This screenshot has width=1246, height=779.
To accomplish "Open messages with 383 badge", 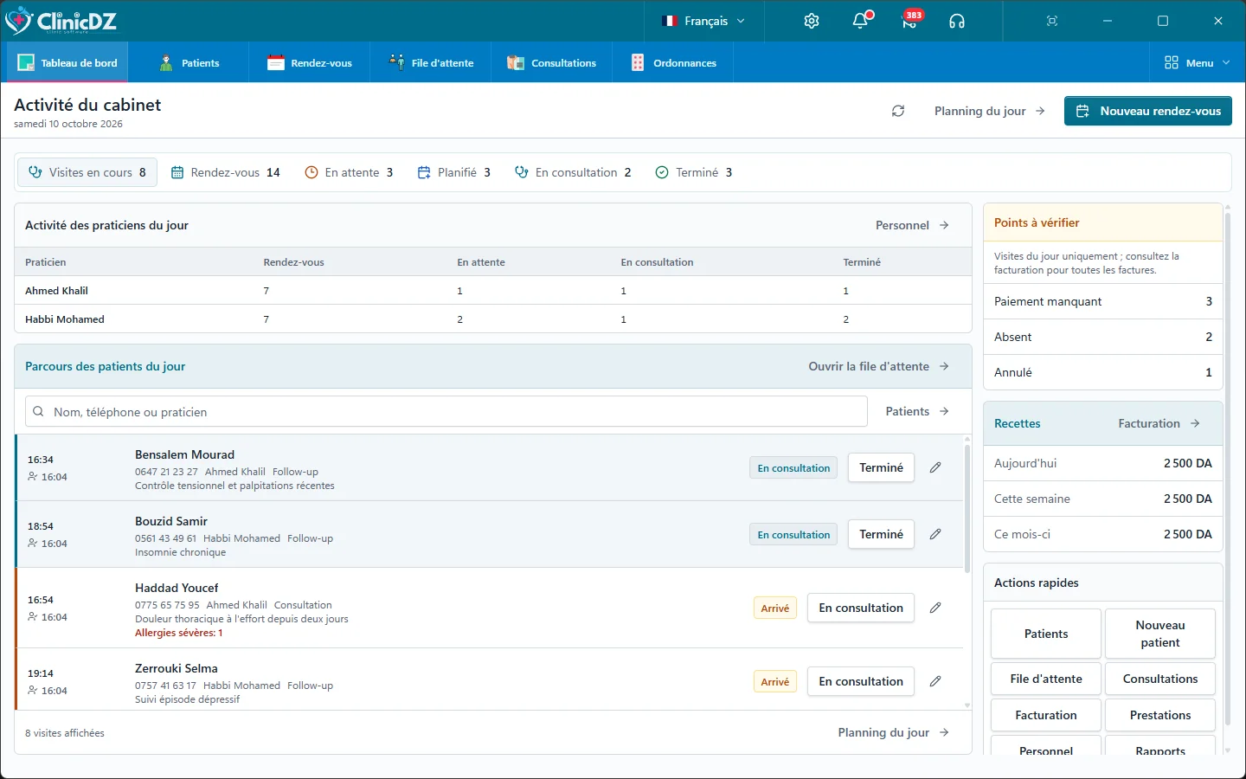I will coord(910,21).
